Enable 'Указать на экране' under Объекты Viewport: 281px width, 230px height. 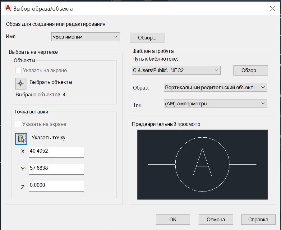[x=19, y=70]
